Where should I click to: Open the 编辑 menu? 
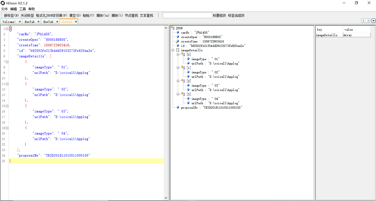13,9
